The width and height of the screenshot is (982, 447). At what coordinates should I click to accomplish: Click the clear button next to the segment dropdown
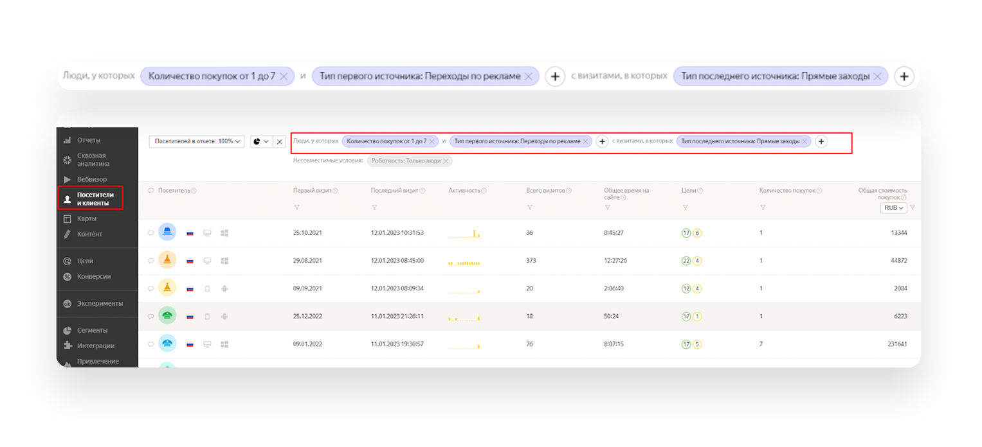coord(279,141)
